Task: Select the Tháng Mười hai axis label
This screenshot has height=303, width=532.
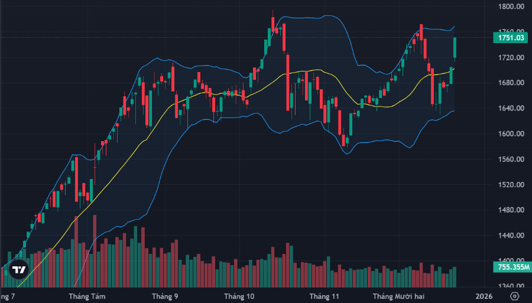Action: (x=397, y=295)
